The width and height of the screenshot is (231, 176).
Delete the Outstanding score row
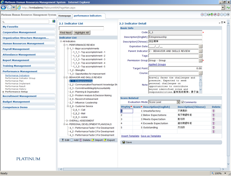[x=213, y=127]
